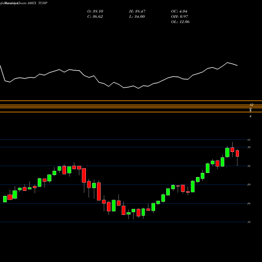Click the 34 price axis label
The image size is (262, 262).
tap(249, 166)
